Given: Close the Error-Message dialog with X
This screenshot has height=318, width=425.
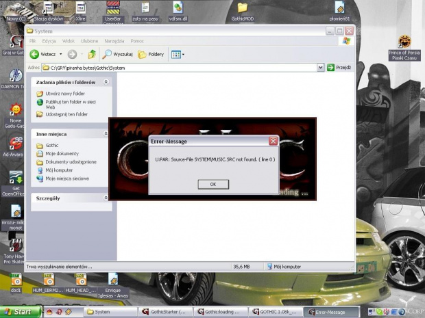Looking at the screenshot, I should (x=273, y=141).
